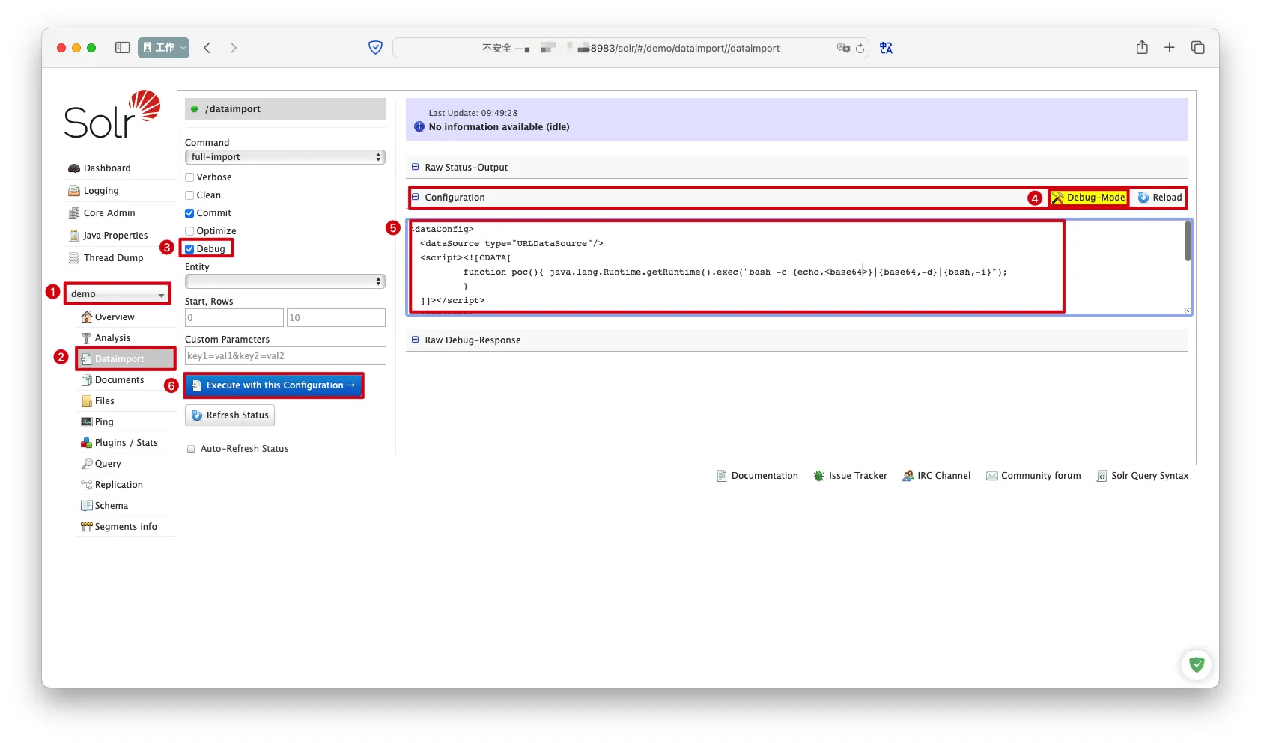This screenshot has width=1261, height=743.
Task: Open the Dashboard page
Action: [x=107, y=168]
